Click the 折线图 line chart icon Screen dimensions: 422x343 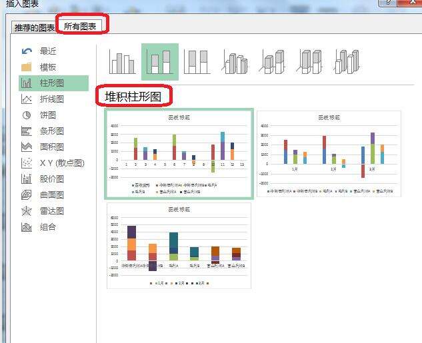tap(27, 99)
